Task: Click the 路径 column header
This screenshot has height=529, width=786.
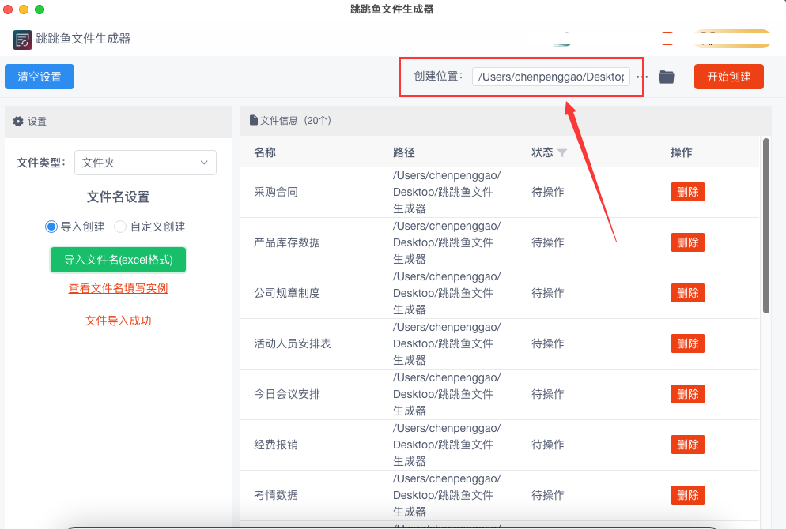Action: coord(403,152)
